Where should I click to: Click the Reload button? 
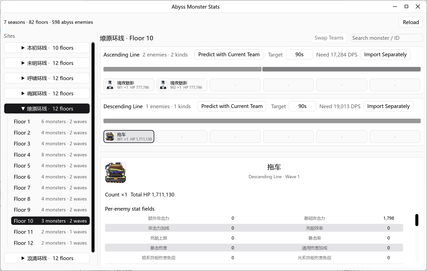[411, 22]
